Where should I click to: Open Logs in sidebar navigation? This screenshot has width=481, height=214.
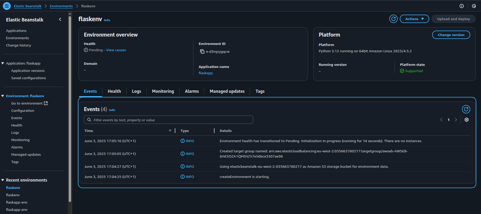15,132
